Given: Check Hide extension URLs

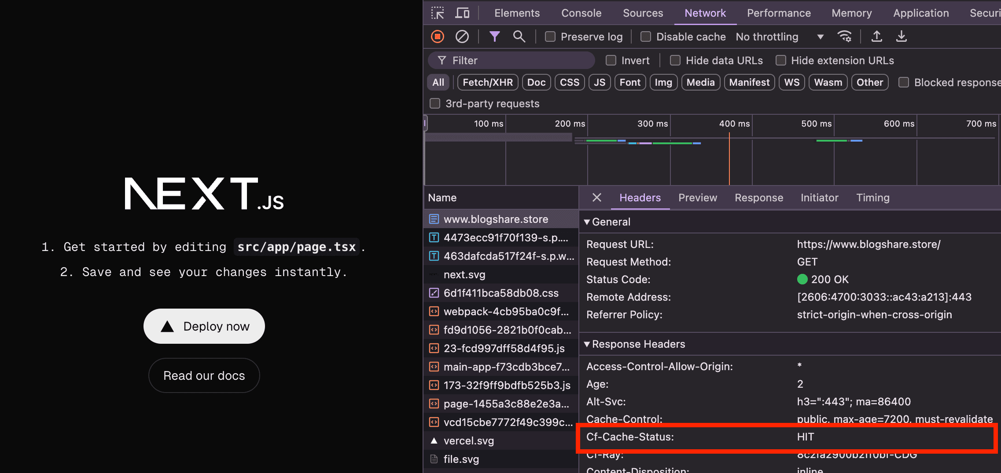Looking at the screenshot, I should point(780,60).
